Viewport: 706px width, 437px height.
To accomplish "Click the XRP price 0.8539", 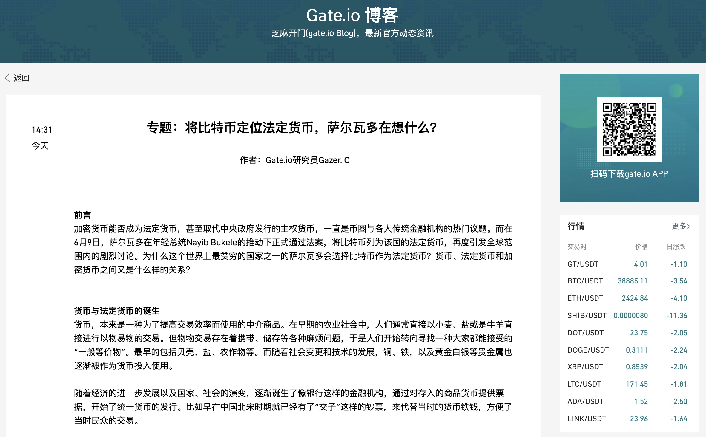I will [x=637, y=367].
